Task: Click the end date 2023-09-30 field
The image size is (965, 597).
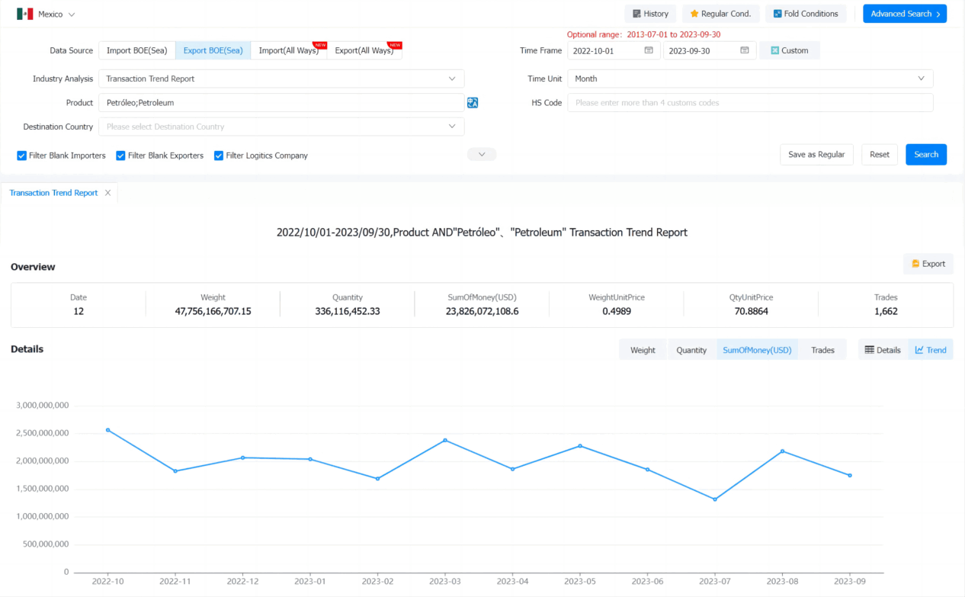Action: 710,50
